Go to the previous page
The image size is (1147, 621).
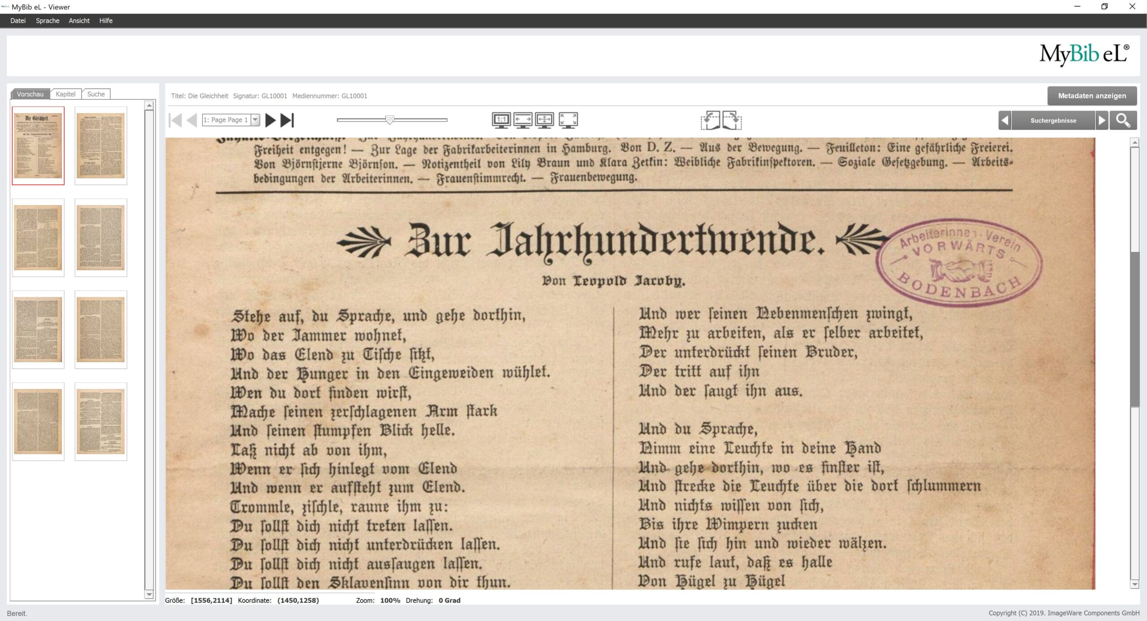(192, 120)
